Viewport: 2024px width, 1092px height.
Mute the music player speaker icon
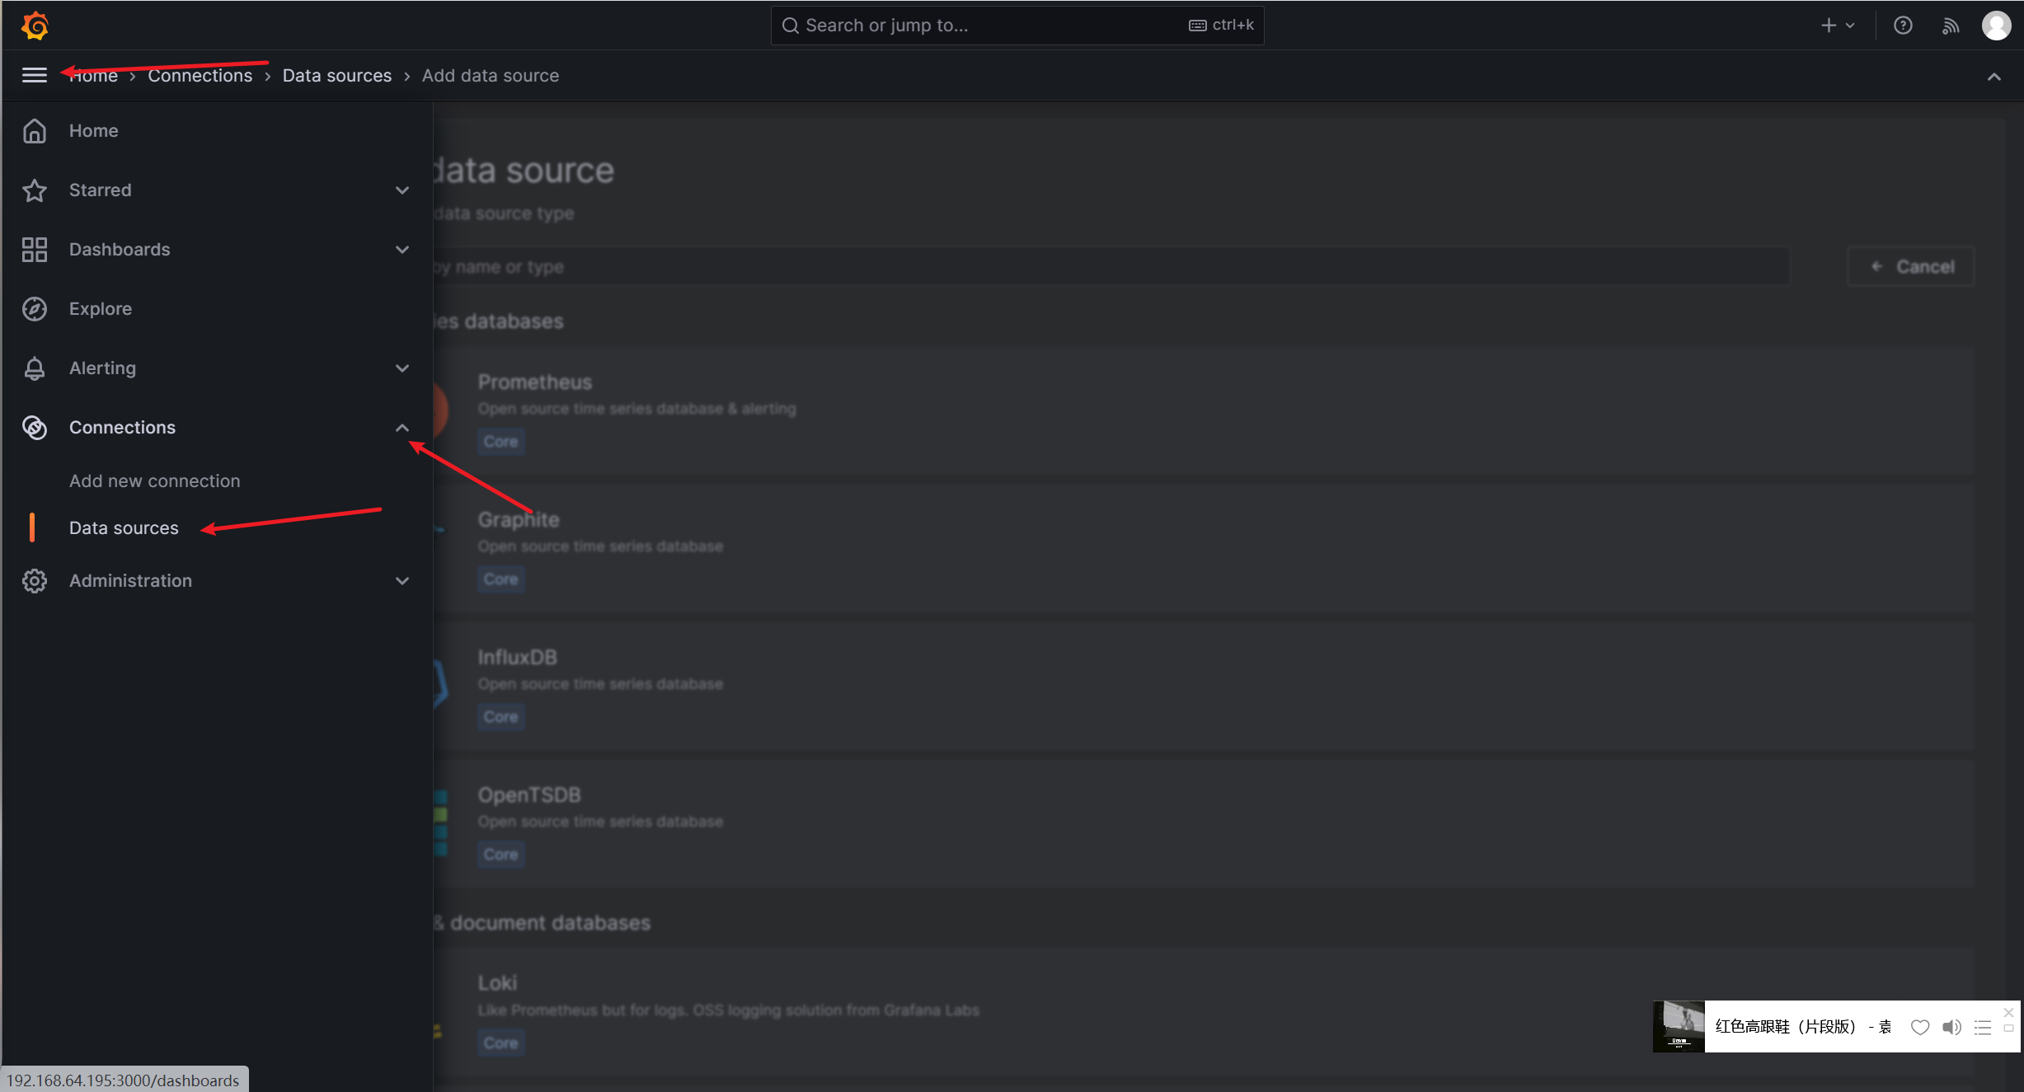[x=1951, y=1027]
